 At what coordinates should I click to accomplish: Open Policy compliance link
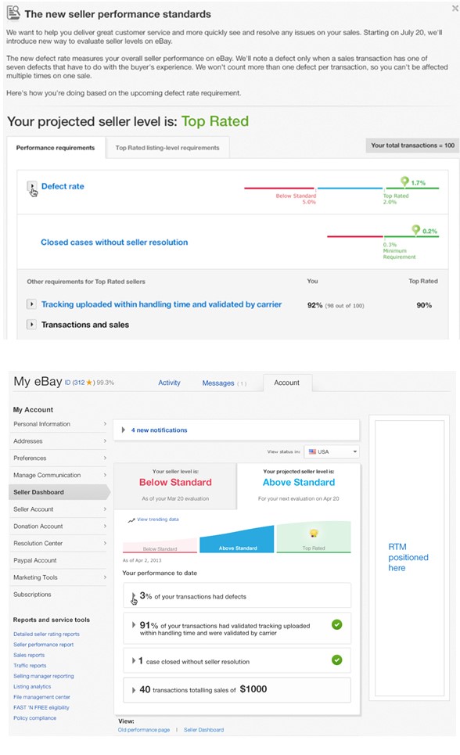coord(34,718)
